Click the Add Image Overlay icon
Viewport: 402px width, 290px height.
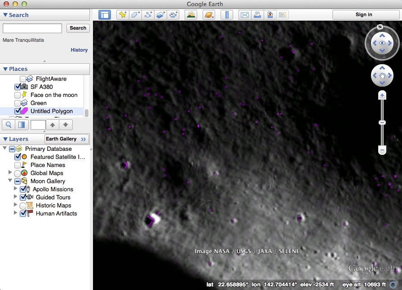[x=161, y=15]
